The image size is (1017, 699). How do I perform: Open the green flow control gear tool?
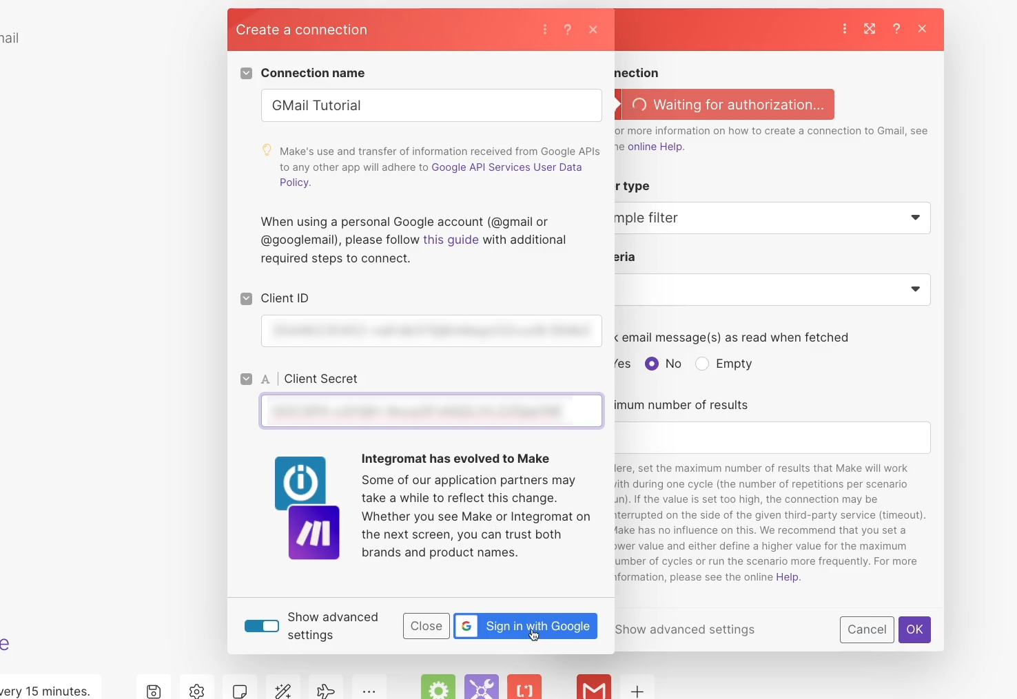click(x=438, y=687)
